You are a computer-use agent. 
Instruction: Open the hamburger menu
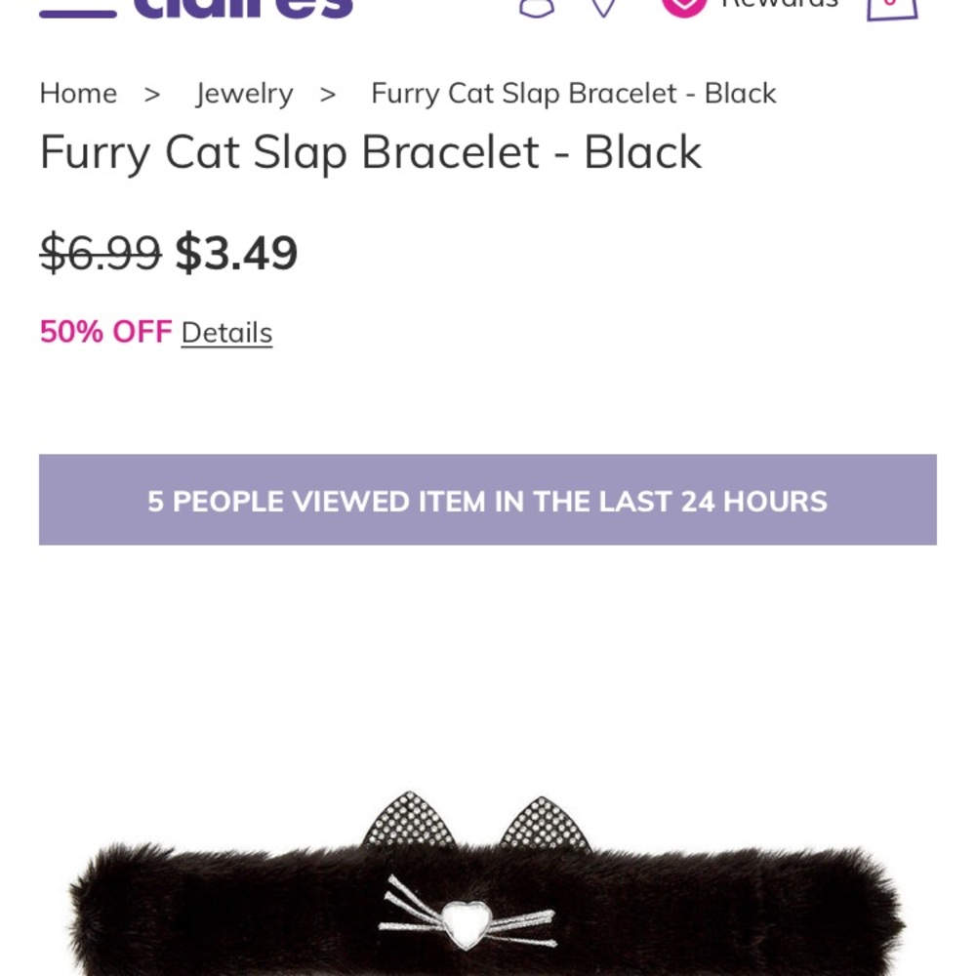point(77,8)
